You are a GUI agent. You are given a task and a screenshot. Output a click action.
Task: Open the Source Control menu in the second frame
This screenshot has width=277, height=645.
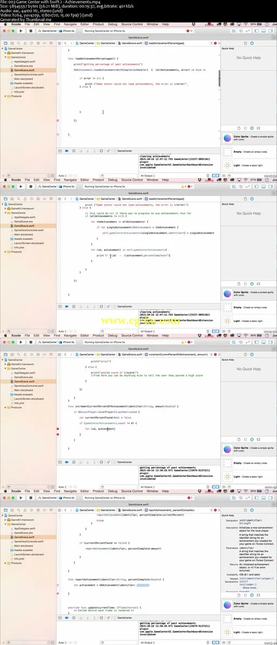click(x=132, y=180)
